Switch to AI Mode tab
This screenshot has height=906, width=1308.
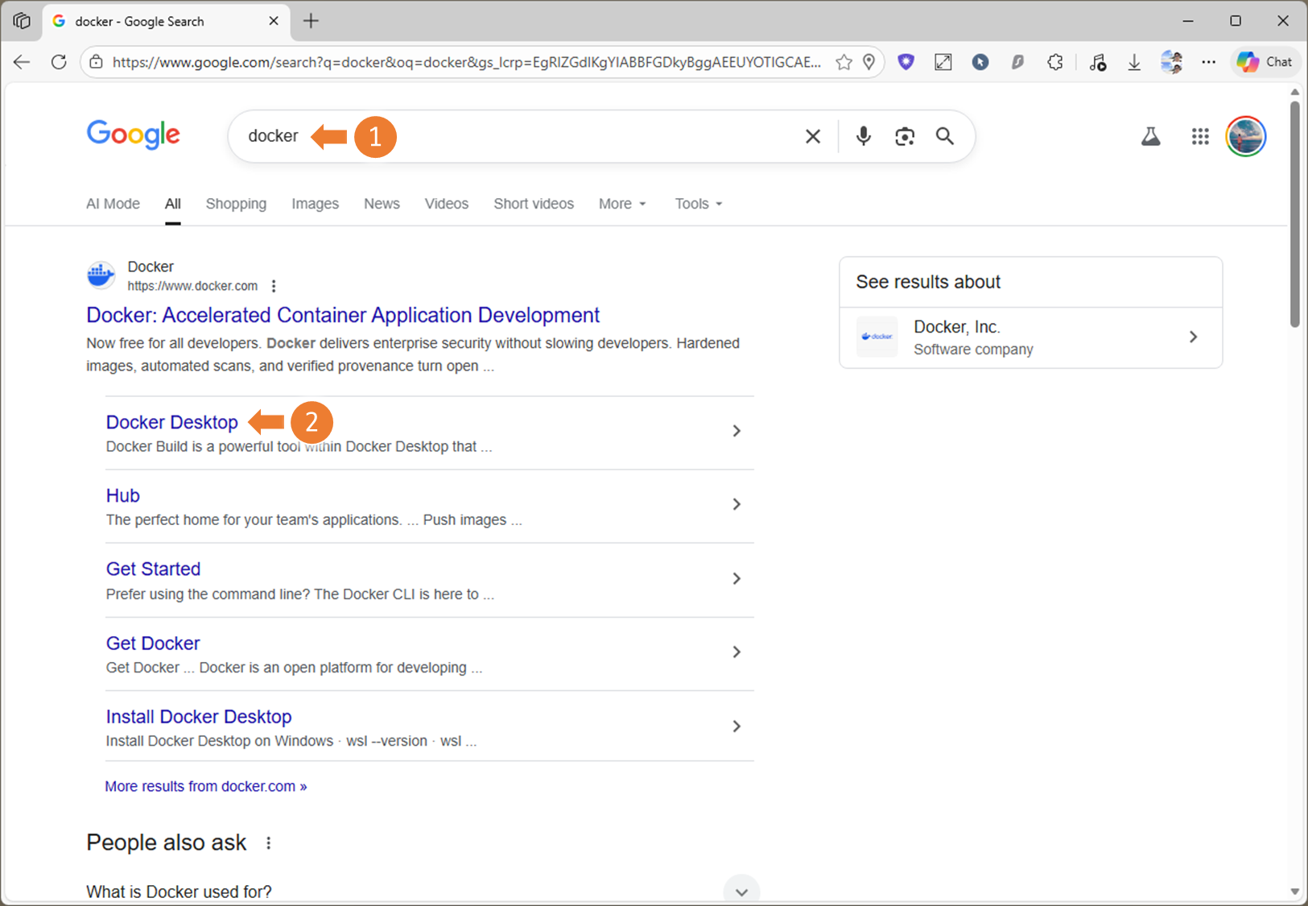[x=113, y=204]
